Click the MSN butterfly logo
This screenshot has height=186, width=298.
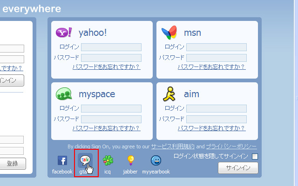coord(169,33)
